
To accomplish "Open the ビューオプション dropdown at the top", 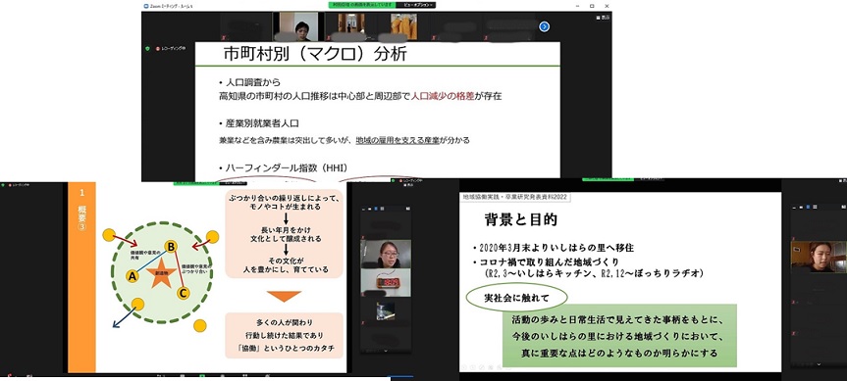I will [415, 5].
